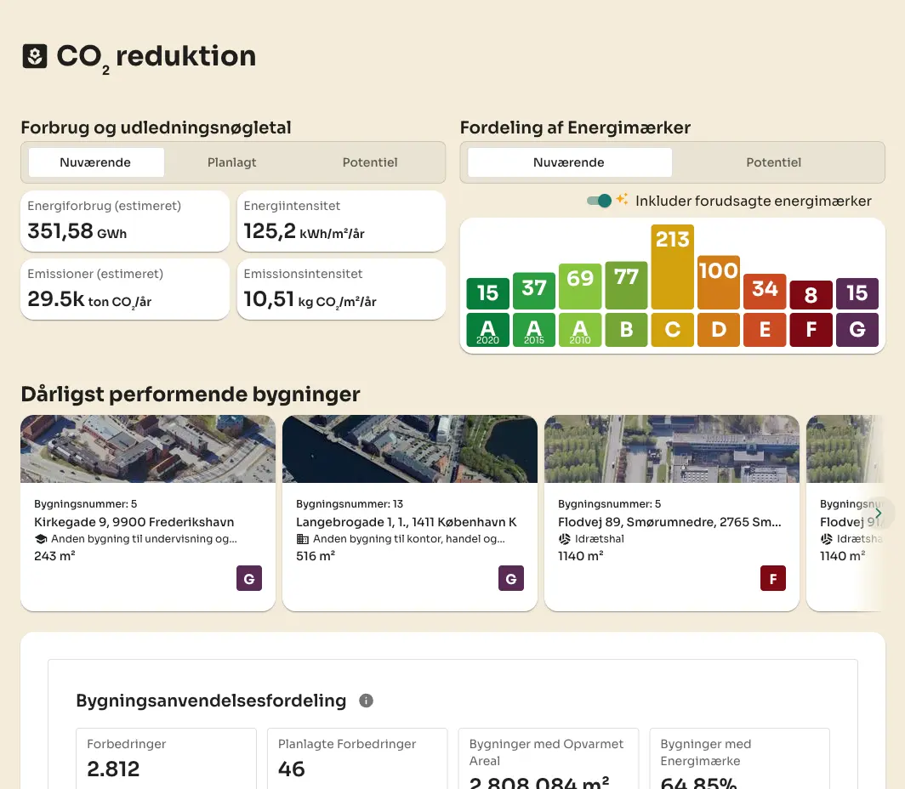Click the Forbedringer 2.812 stat box
The image size is (905, 789).
tap(166, 758)
